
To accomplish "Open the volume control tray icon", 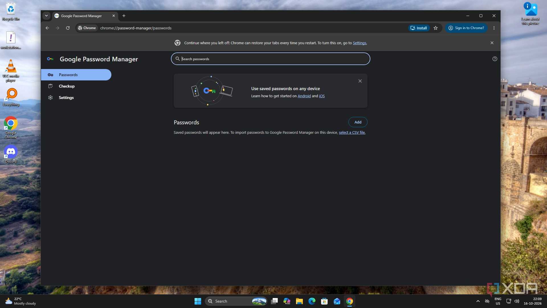I will 517,301.
